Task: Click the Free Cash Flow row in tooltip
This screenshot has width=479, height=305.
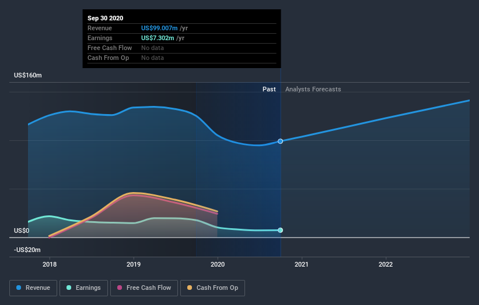Action: click(182, 48)
